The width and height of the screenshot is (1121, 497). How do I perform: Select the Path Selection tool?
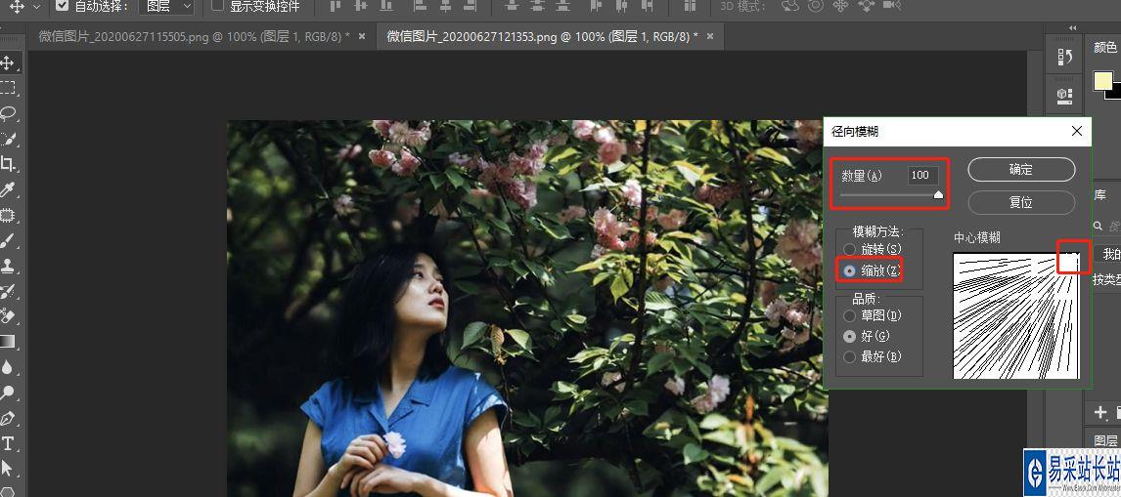pyautogui.click(x=8, y=469)
